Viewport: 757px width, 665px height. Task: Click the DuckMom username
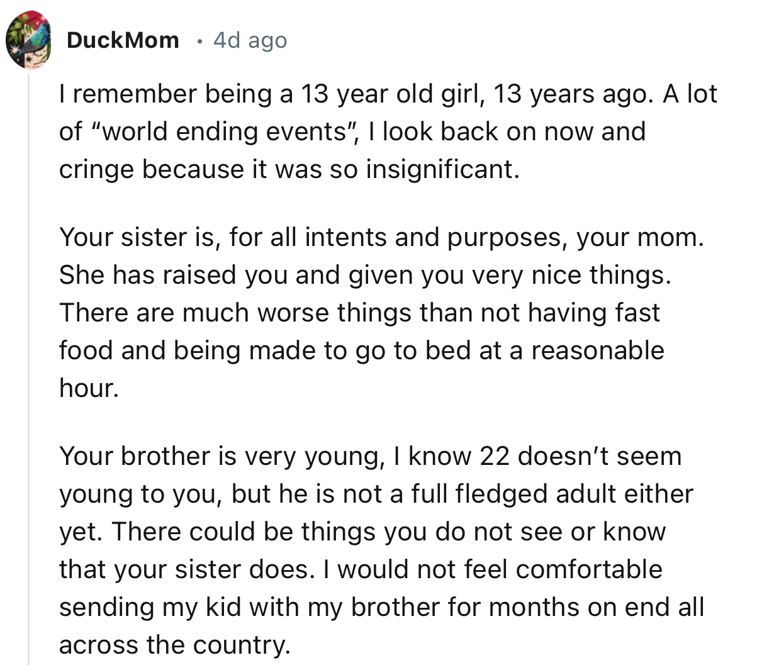tap(123, 40)
